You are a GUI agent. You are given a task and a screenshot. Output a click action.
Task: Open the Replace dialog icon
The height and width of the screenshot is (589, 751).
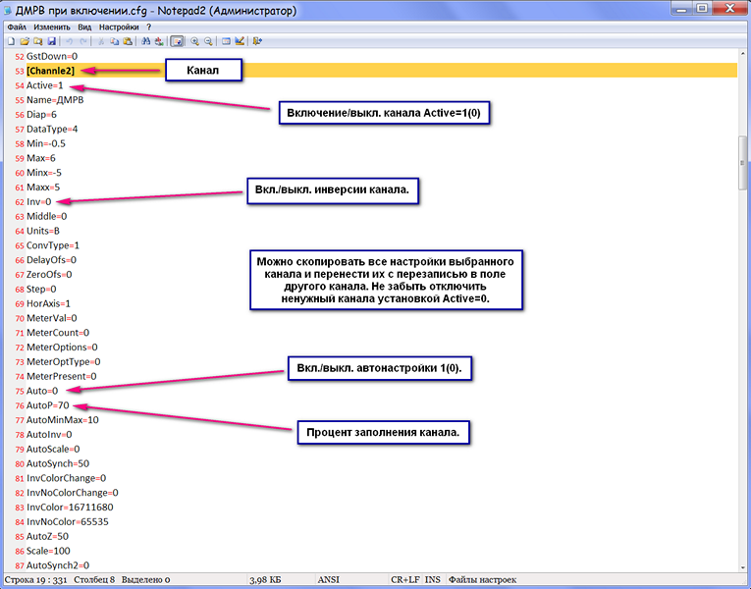point(158,41)
